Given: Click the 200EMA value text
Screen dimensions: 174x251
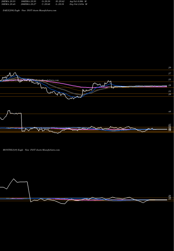Looking at the screenshot, I should coord(29,4).
